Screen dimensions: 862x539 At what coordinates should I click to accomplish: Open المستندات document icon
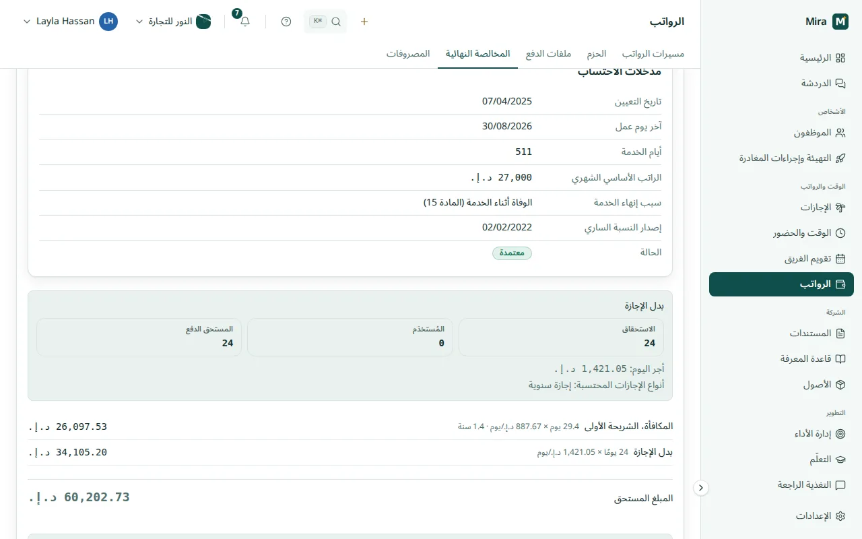pyautogui.click(x=840, y=334)
